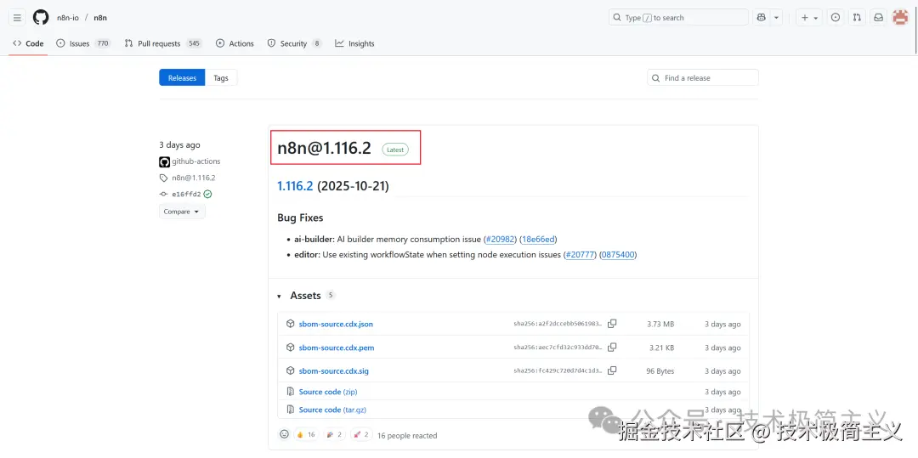Open commit e16ffd2 link
The width and height of the screenshot is (918, 458).
[186, 195]
